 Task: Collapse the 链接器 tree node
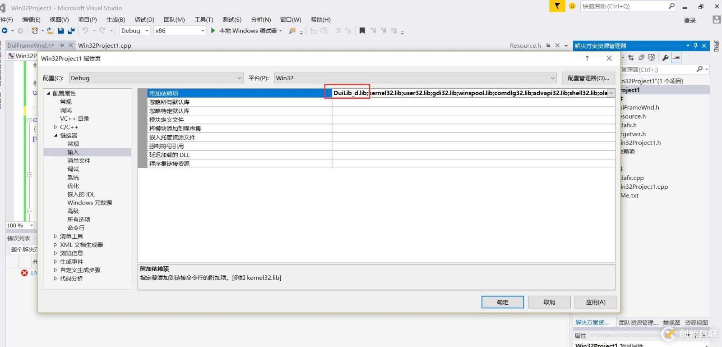point(56,135)
